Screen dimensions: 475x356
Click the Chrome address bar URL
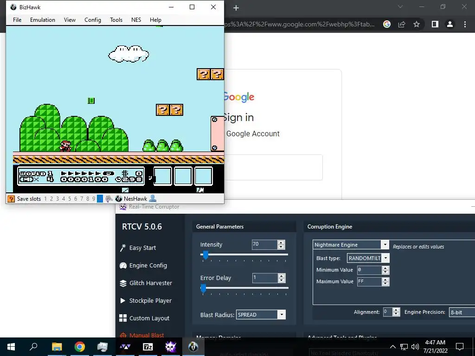299,24
